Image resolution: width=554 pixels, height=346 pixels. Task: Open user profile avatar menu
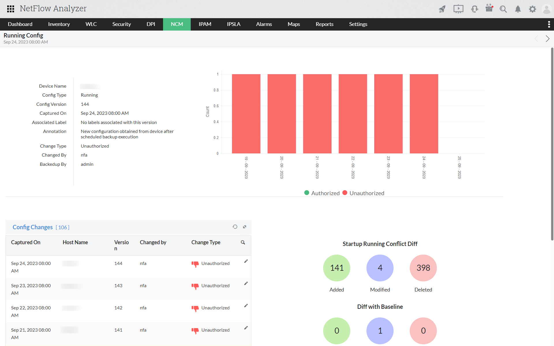pos(546,9)
